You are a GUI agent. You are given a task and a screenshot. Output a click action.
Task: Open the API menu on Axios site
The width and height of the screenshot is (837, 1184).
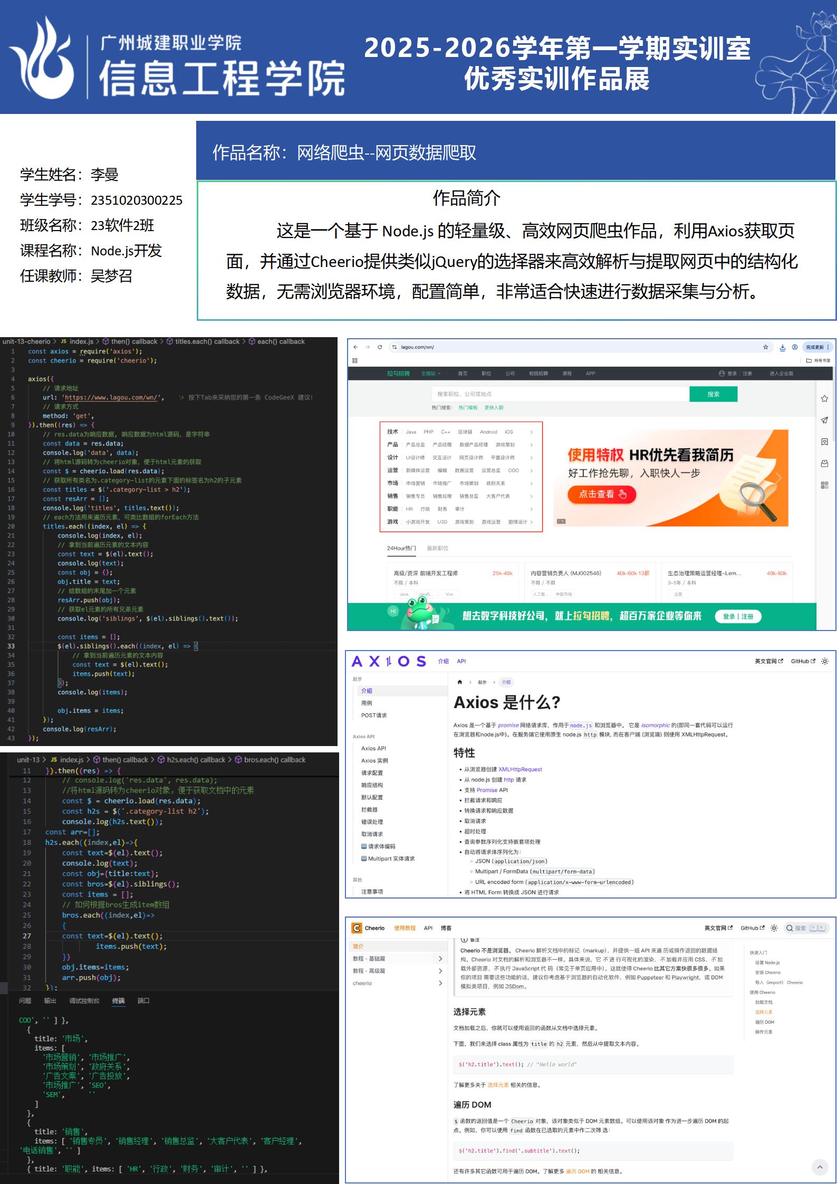461,661
